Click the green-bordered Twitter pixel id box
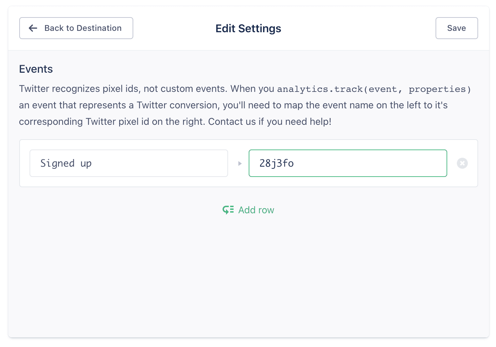Viewport: 496px width, 347px height. (348, 163)
